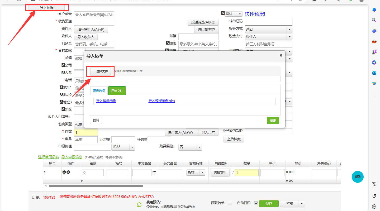Click the green refresh icon beside 费用预估
Viewport: 380px width, 211px height.
139,205
